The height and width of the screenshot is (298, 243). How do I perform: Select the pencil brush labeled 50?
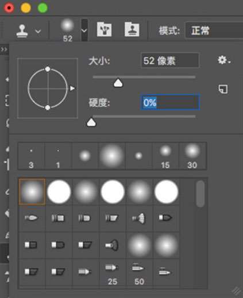[139, 272]
